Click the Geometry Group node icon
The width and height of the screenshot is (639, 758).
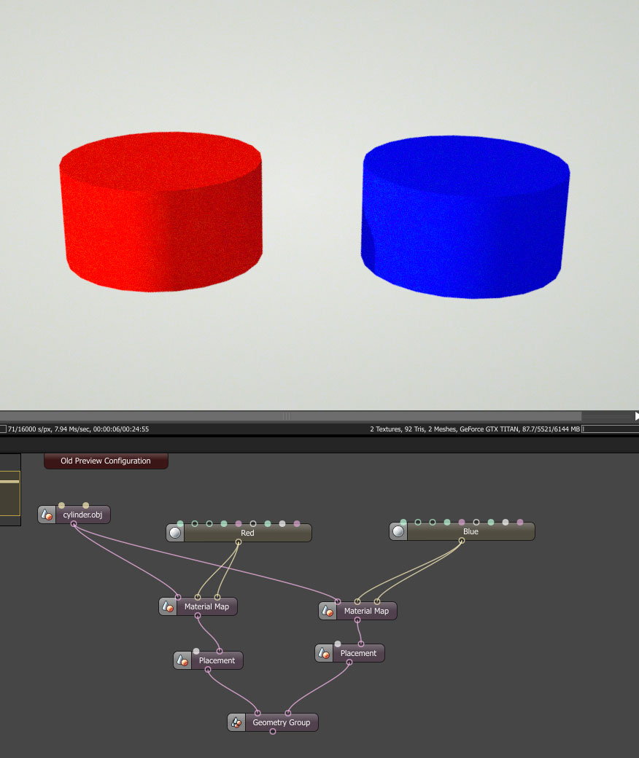point(236,722)
